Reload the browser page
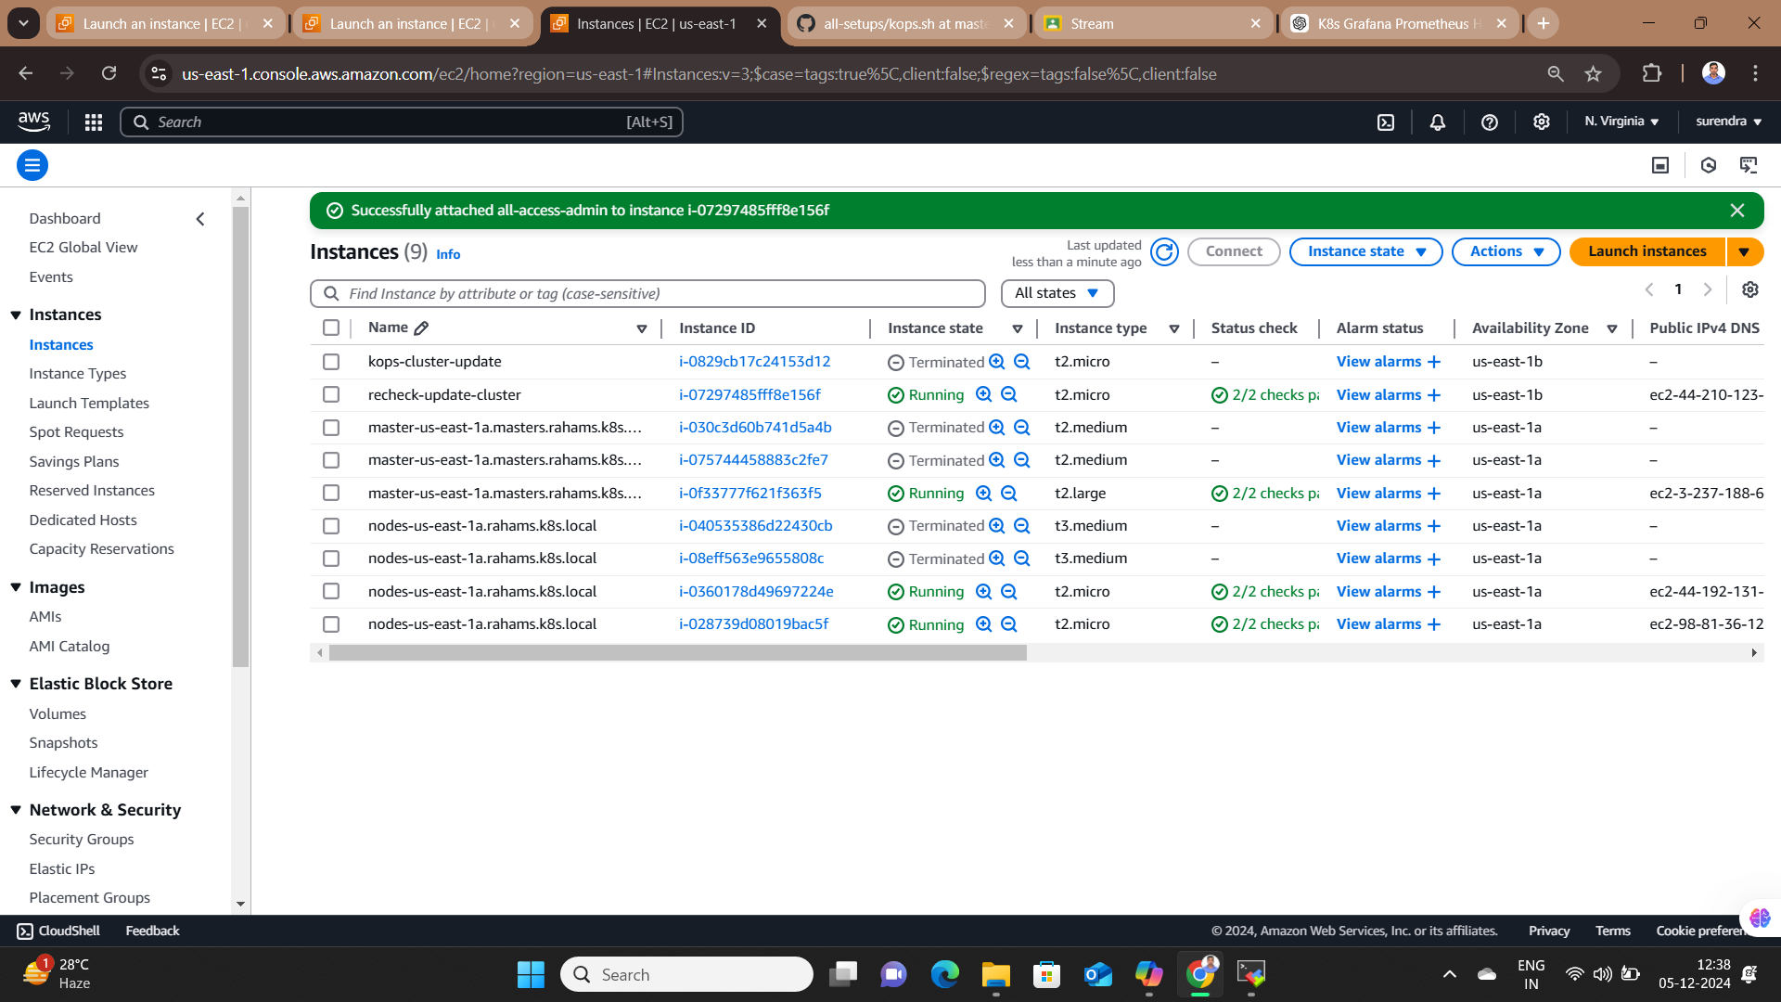Viewport: 1781px width, 1002px height. (x=109, y=73)
